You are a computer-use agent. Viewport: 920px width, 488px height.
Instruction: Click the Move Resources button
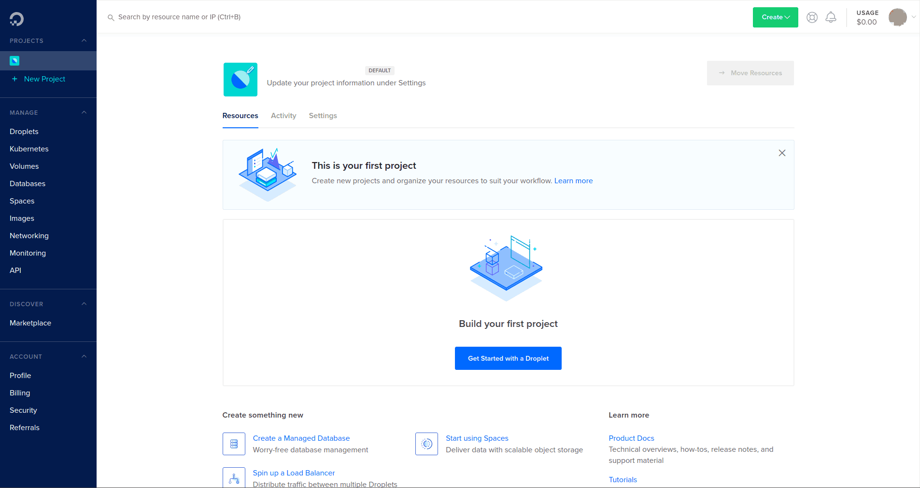click(x=750, y=73)
